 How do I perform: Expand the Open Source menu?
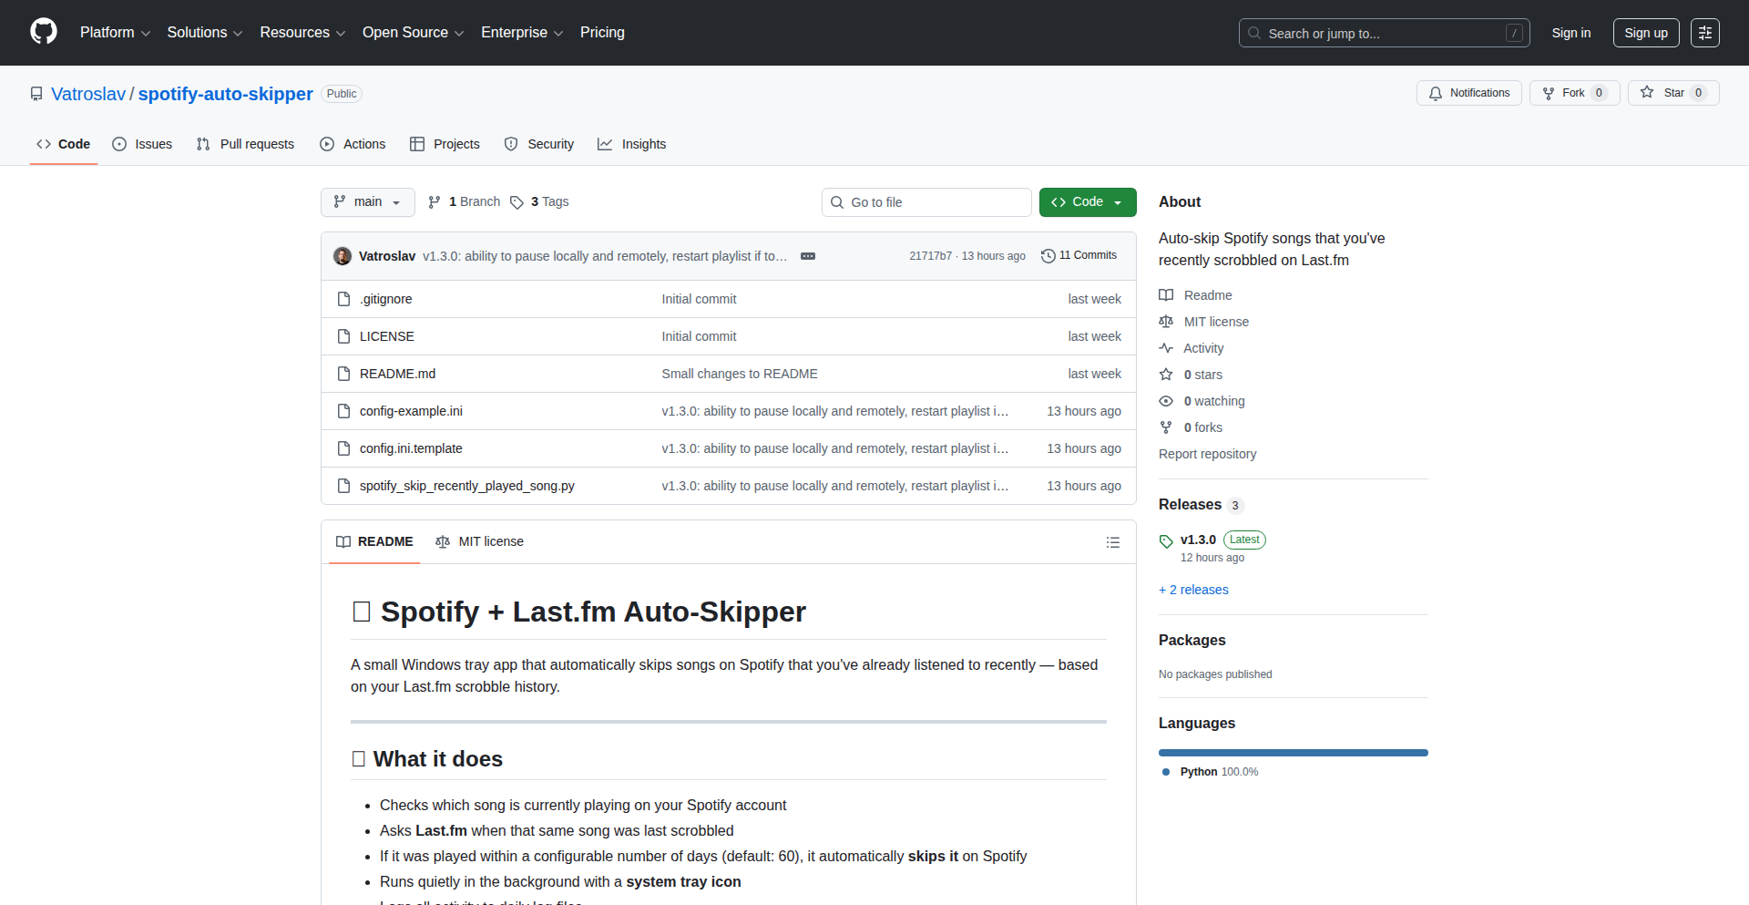[x=413, y=32]
